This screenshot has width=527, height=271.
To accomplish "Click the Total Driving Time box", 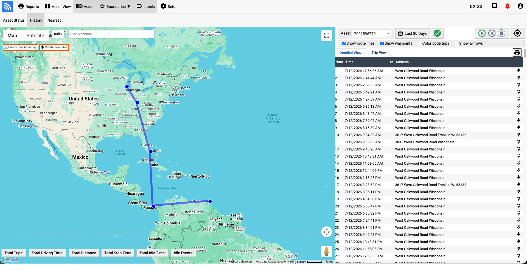I will (x=47, y=253).
